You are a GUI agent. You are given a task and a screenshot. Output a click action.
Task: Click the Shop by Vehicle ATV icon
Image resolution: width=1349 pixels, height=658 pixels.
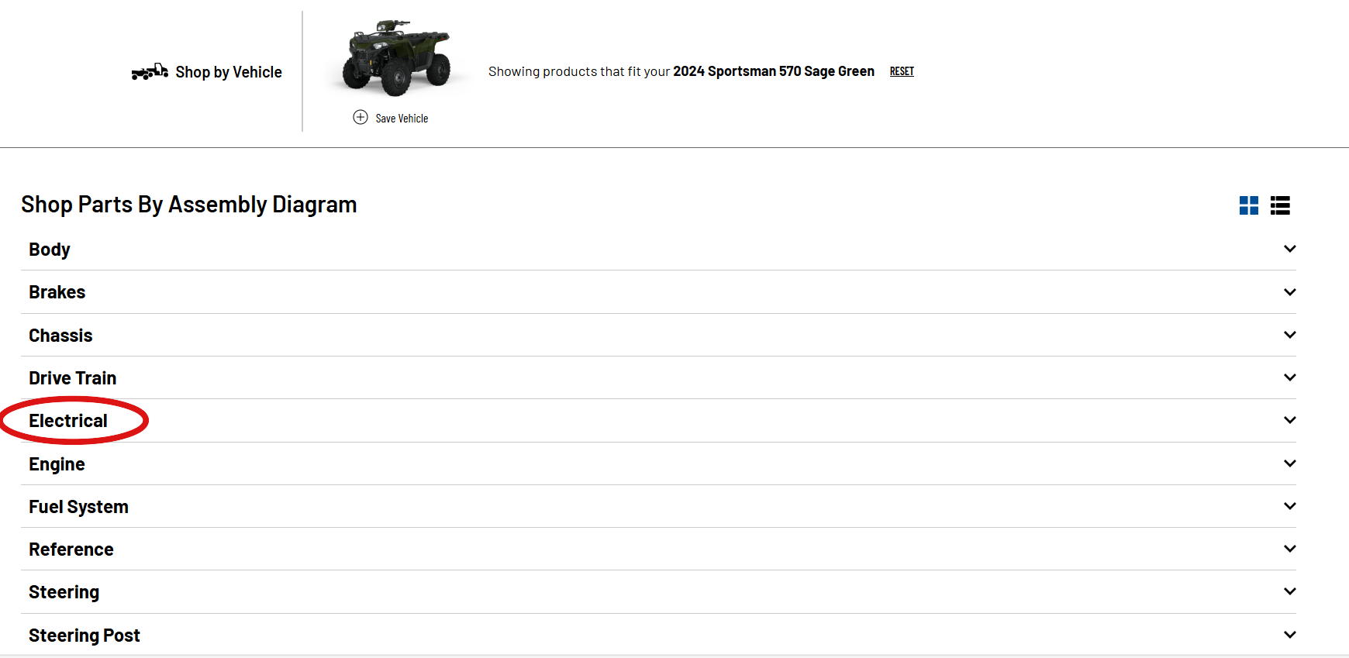150,71
